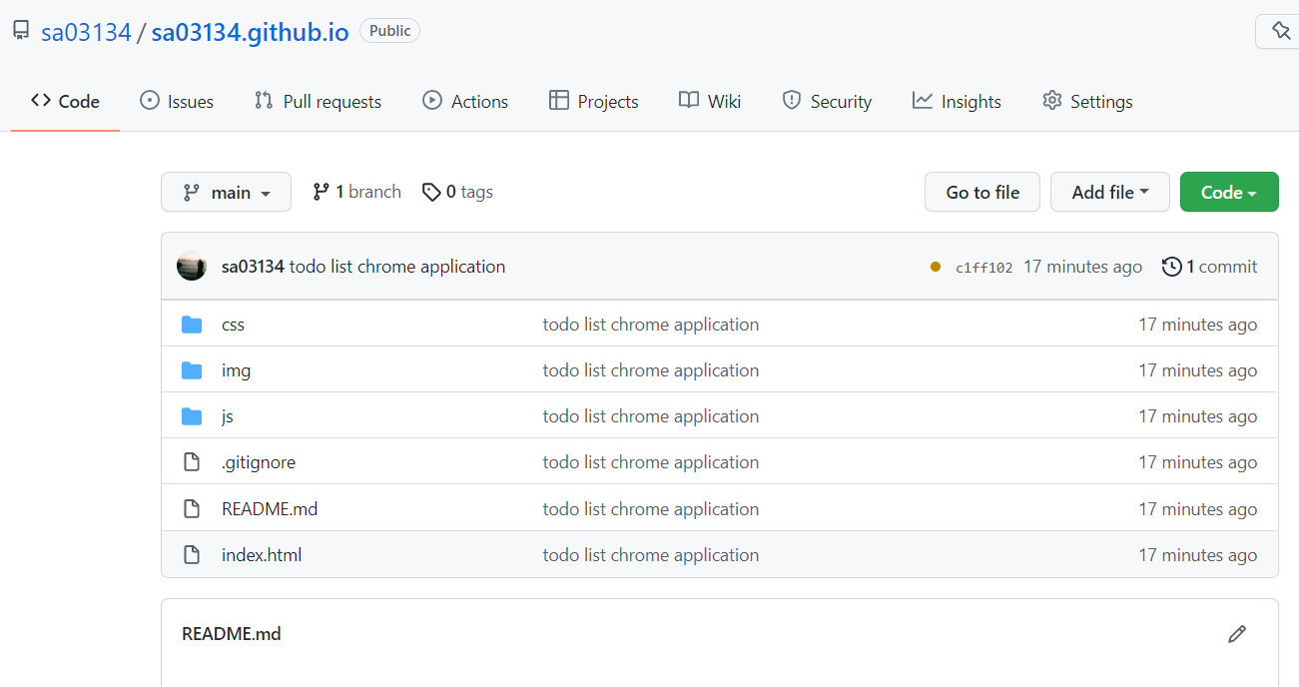Screen dimensions: 1299x687
Task: Click 17 minutes ago beside commit hash
Action: 1083,267
